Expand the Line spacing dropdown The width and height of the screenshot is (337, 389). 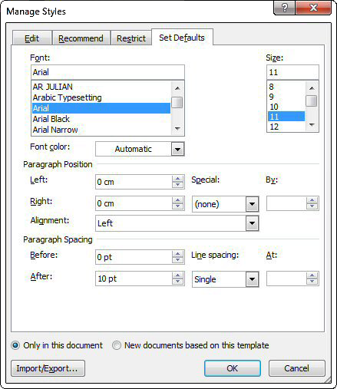252,279
